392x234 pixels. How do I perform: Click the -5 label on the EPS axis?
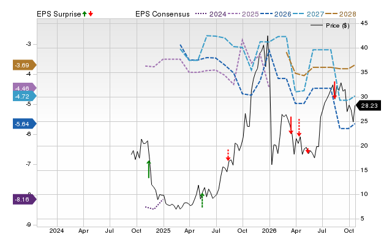29,104
